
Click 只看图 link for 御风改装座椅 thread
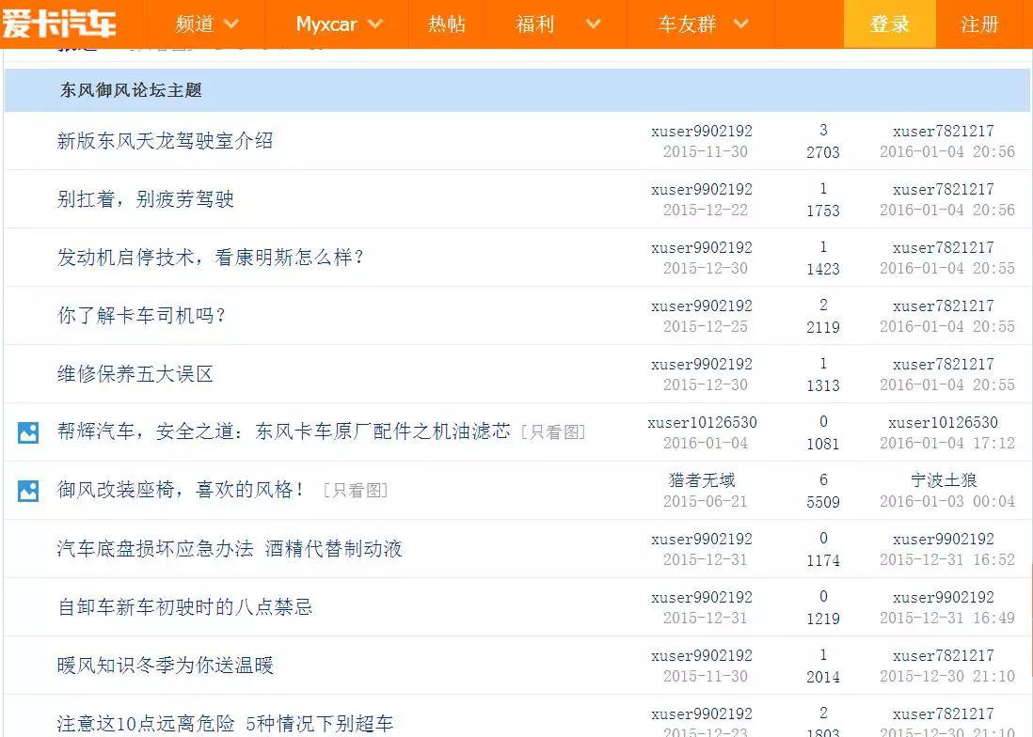355,491
